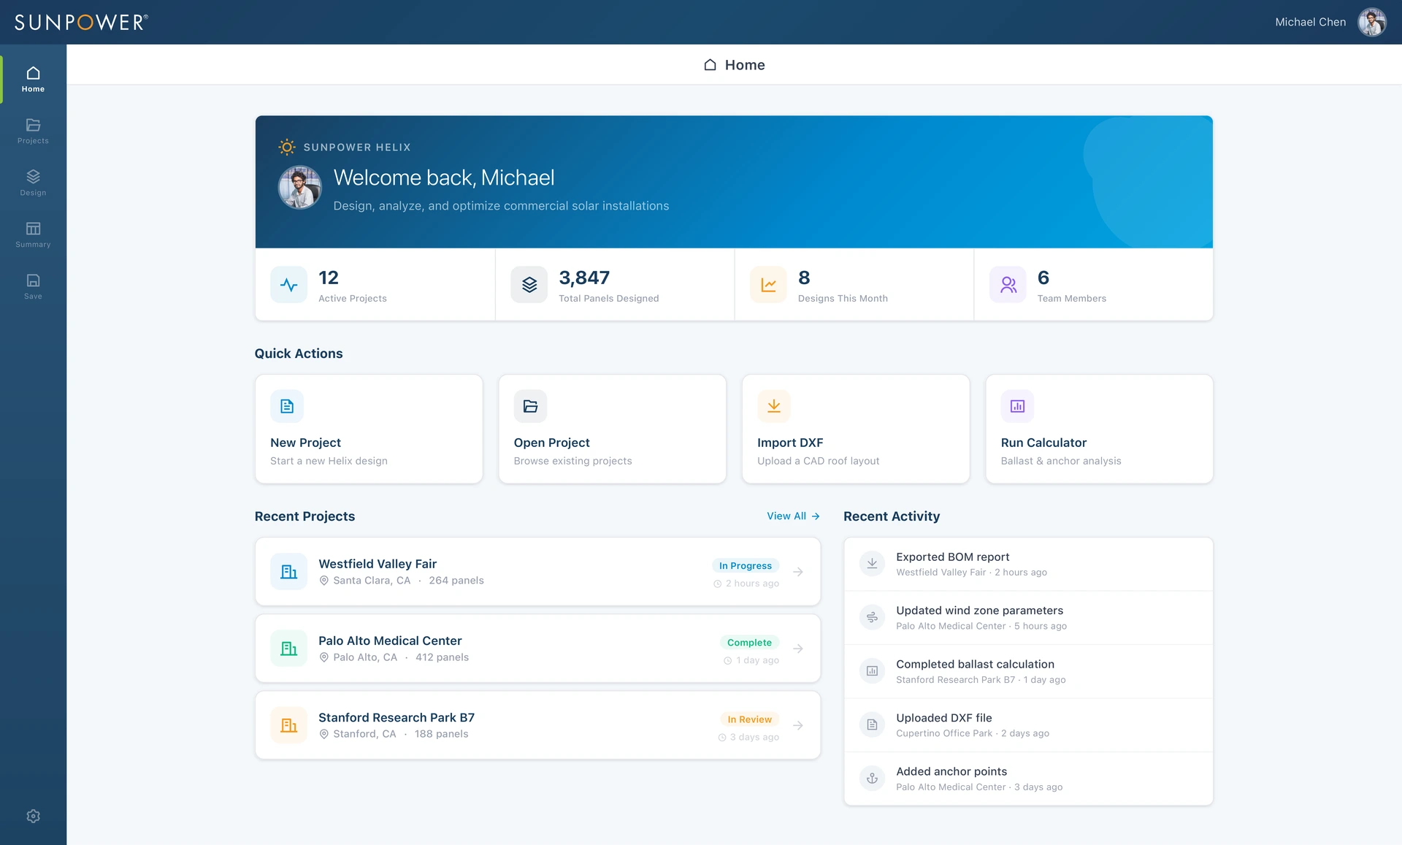Viewport: 1402px width, 845px height.
Task: Click the Active Projects pulse icon
Action: 288,285
